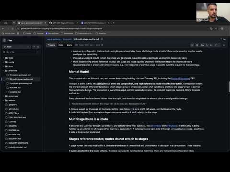
Task: Switch to the Preview tab
Action: point(51,45)
